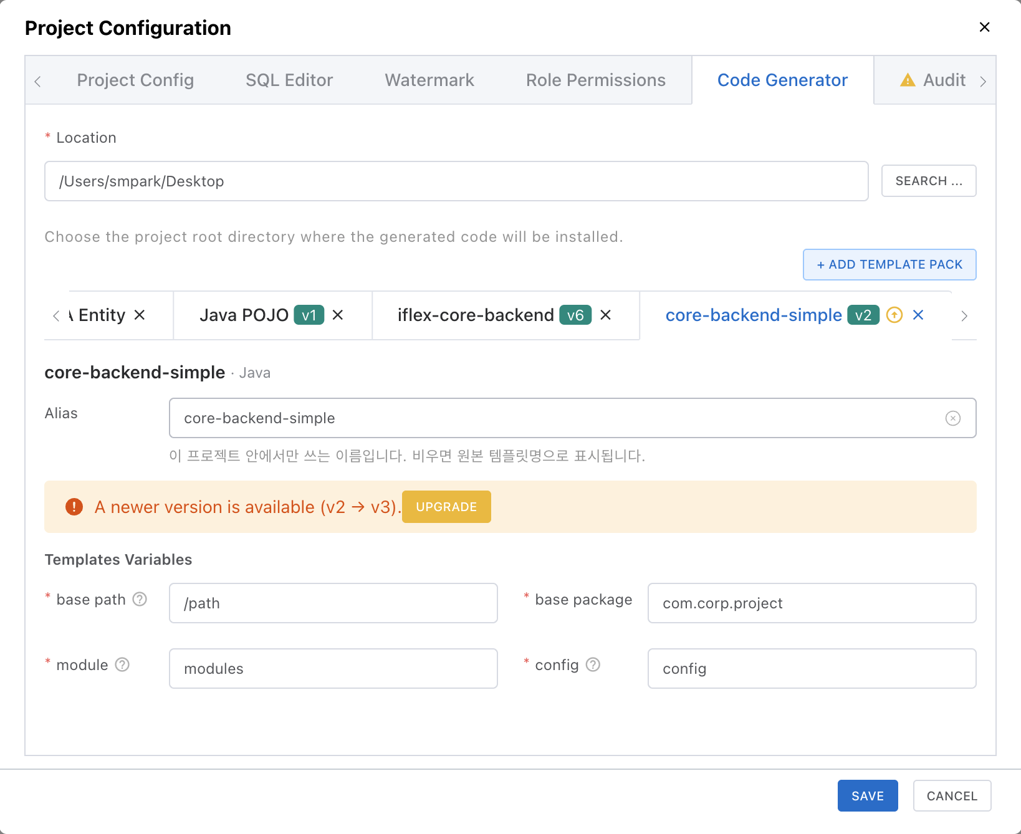This screenshot has height=834, width=1021.
Task: Select the Code Generator tab
Action: [x=782, y=80]
